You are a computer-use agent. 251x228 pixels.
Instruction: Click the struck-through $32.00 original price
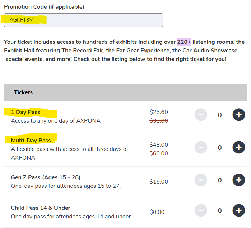pyautogui.click(x=159, y=121)
